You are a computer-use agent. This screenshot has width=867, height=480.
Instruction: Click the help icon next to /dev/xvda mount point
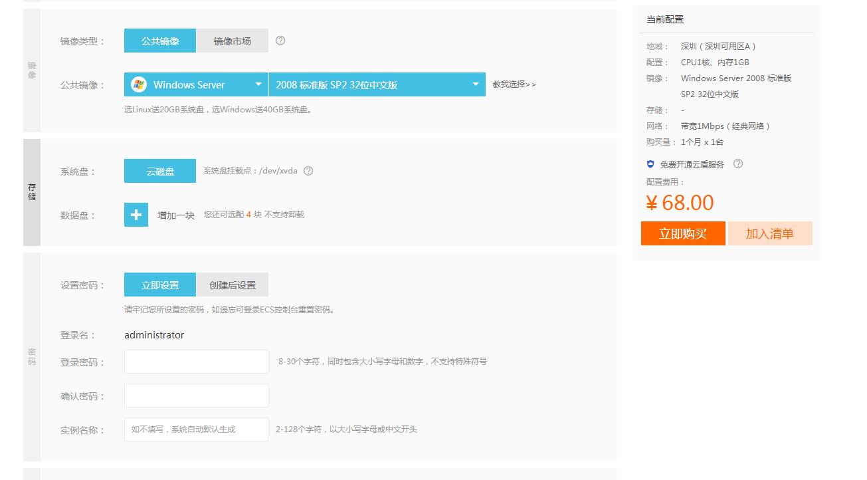click(308, 170)
